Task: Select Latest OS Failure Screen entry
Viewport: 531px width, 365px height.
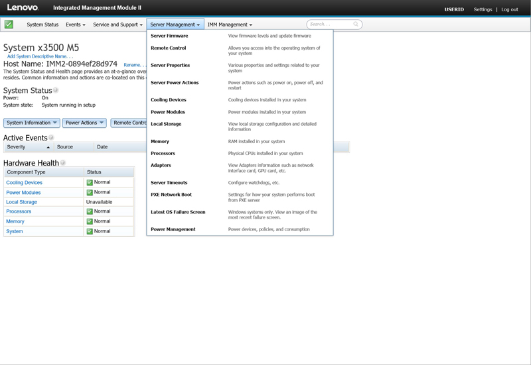Action: (178, 212)
